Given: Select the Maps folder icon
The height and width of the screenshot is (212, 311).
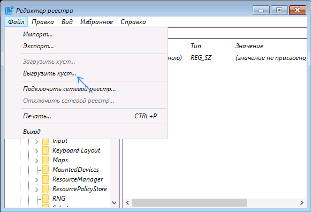Looking at the screenshot, I should (45, 160).
